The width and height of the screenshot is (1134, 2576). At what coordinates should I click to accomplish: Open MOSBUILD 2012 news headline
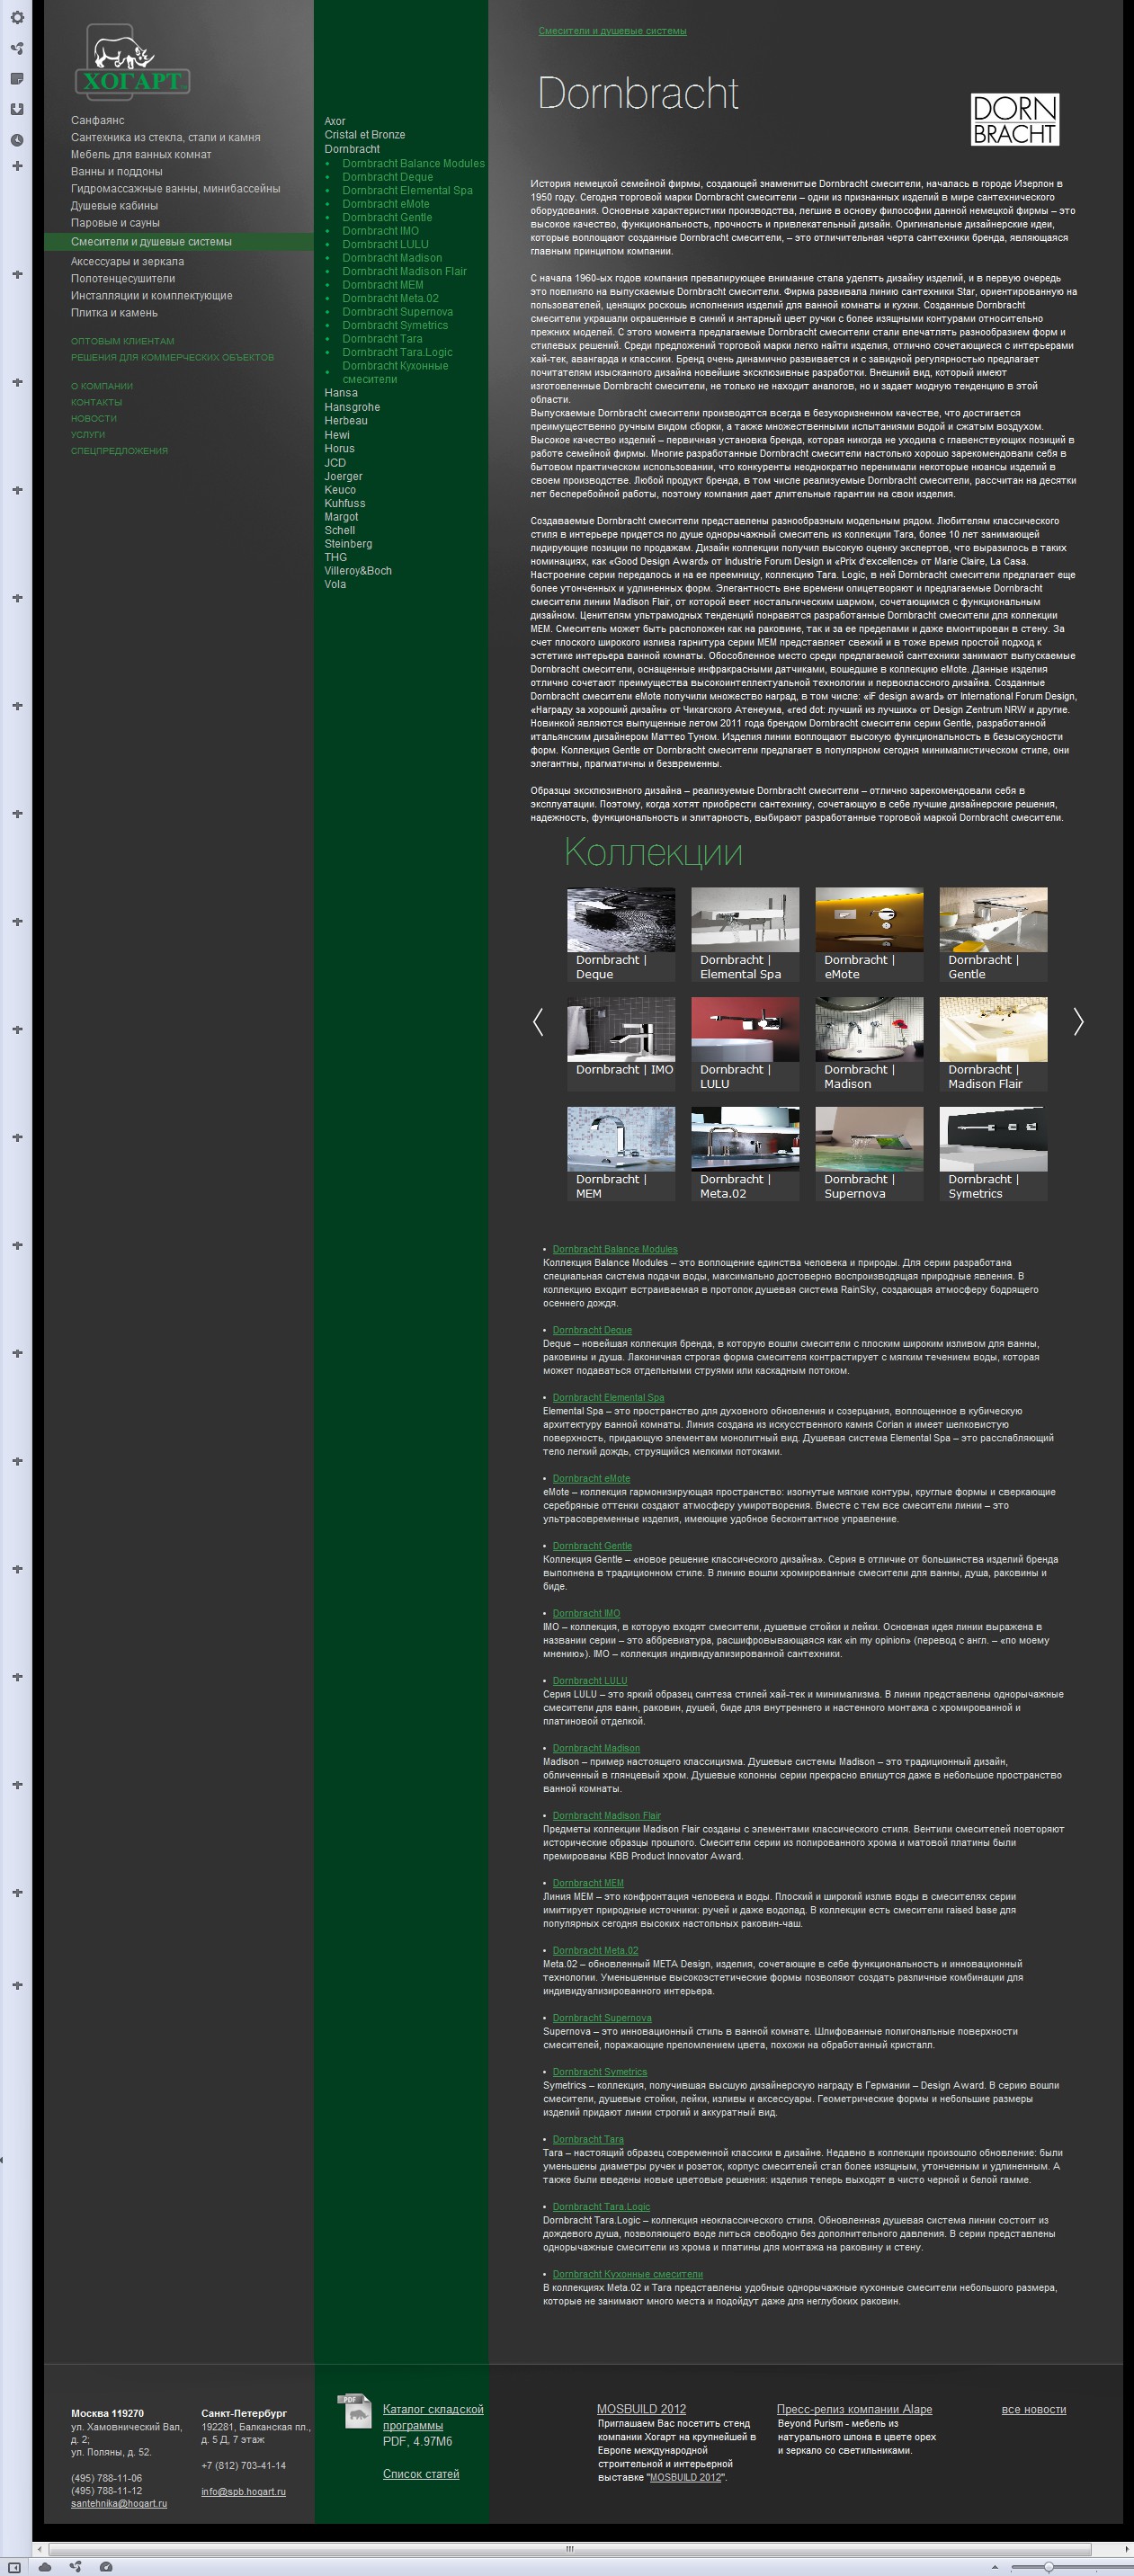(641, 2409)
